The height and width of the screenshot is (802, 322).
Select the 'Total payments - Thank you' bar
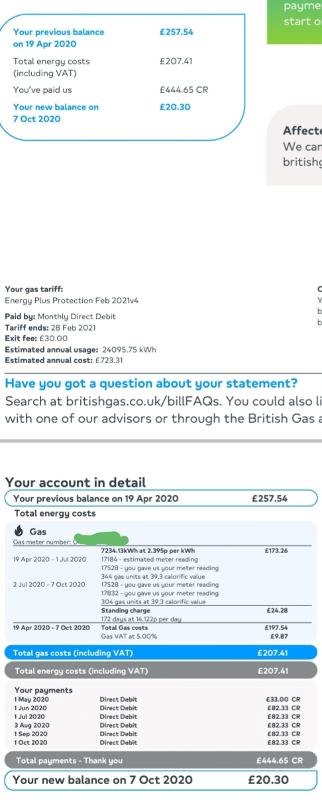click(x=161, y=761)
